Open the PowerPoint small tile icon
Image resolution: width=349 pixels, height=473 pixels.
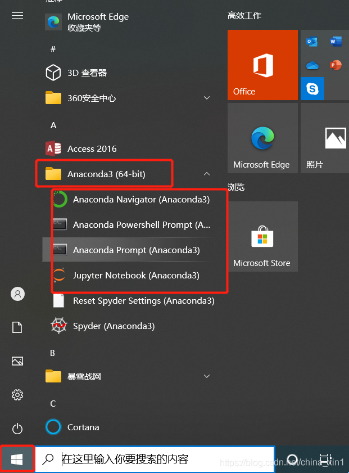coord(336,65)
